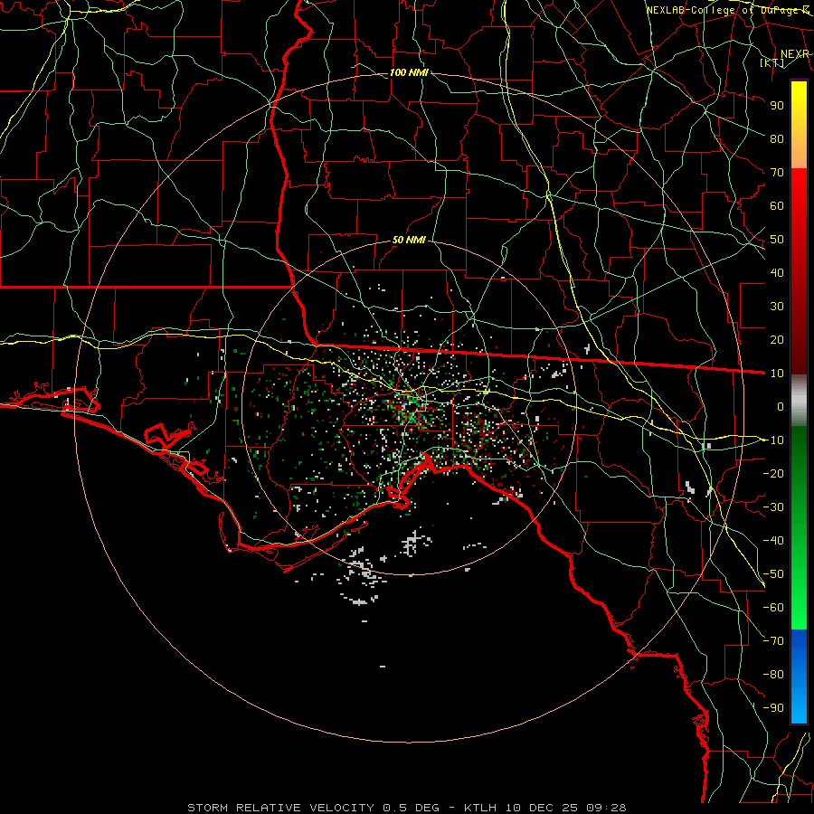Click the -20 value on velocity scale
Viewport: 814px width, 814px height.
(x=773, y=473)
